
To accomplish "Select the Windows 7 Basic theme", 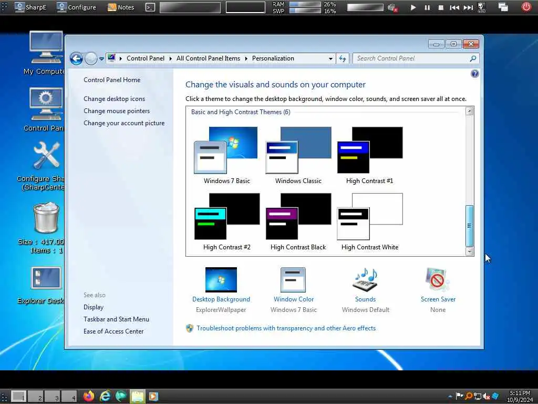I will 226,155.
